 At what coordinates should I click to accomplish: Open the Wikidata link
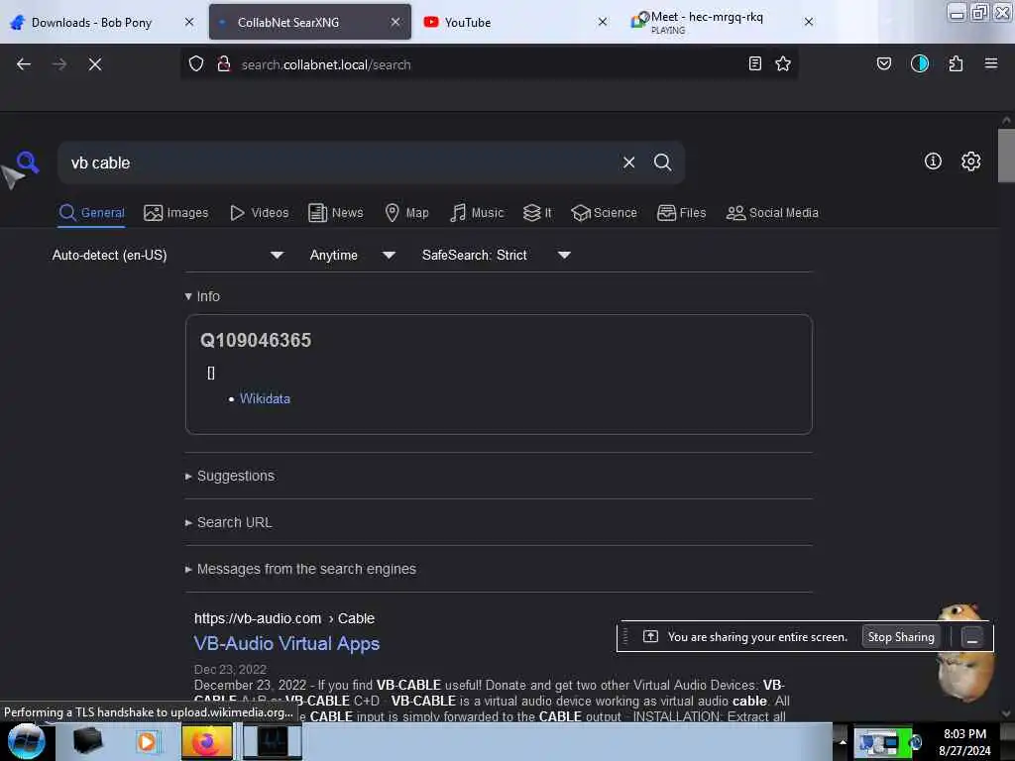(265, 398)
